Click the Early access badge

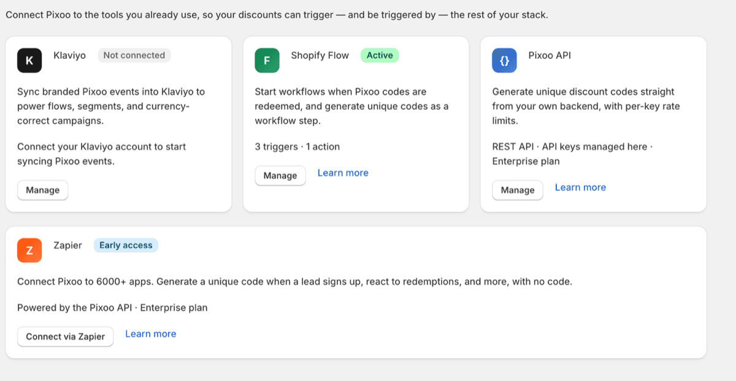pyautogui.click(x=126, y=245)
